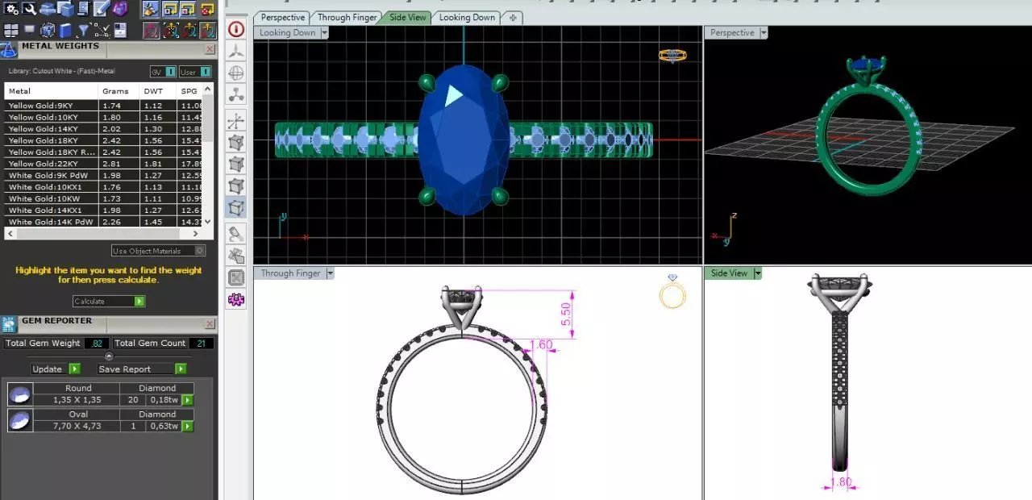Click the DWT column header
Image resolution: width=1032 pixels, height=500 pixels.
[x=159, y=91]
